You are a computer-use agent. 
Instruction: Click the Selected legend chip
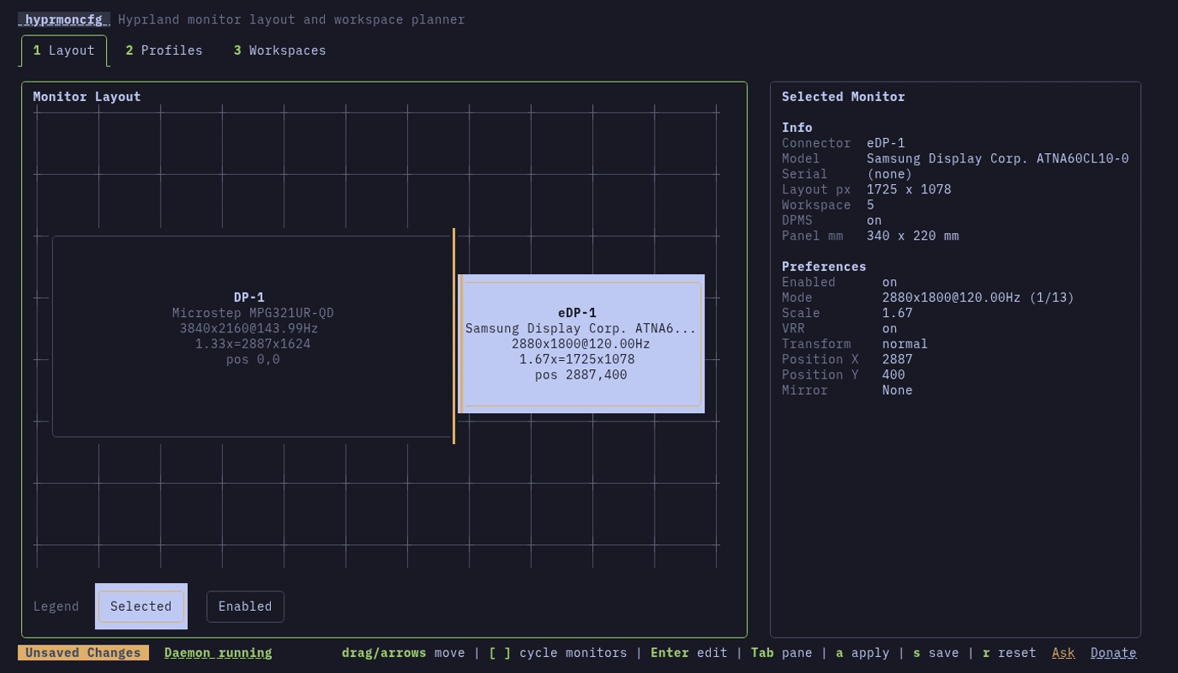141,607
